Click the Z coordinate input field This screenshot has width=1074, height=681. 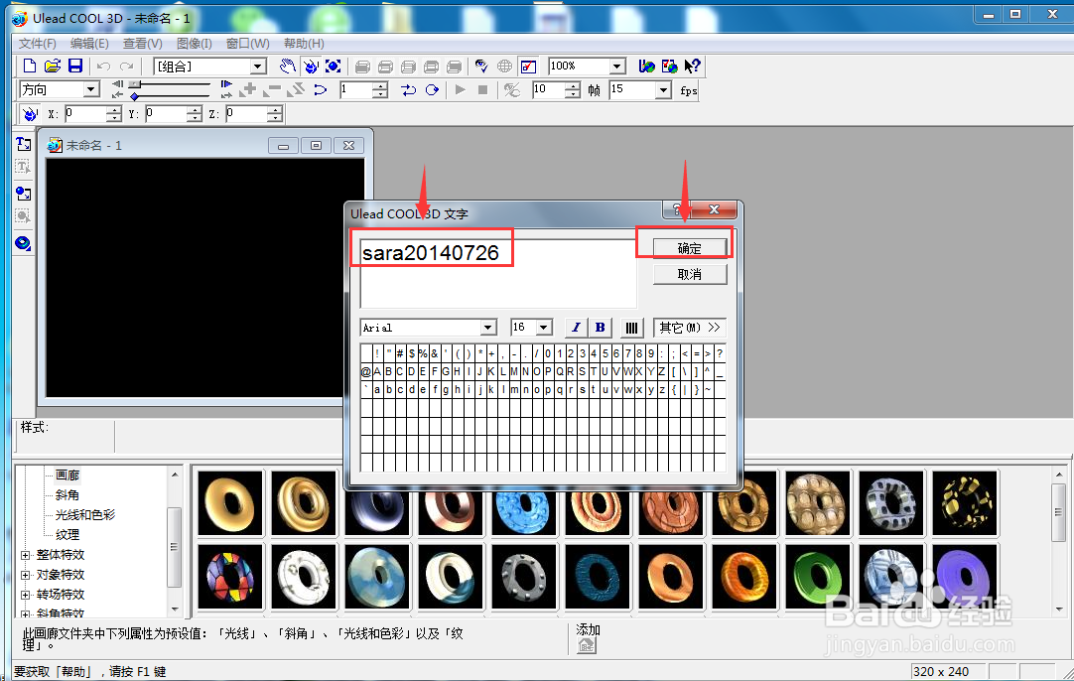pos(247,114)
